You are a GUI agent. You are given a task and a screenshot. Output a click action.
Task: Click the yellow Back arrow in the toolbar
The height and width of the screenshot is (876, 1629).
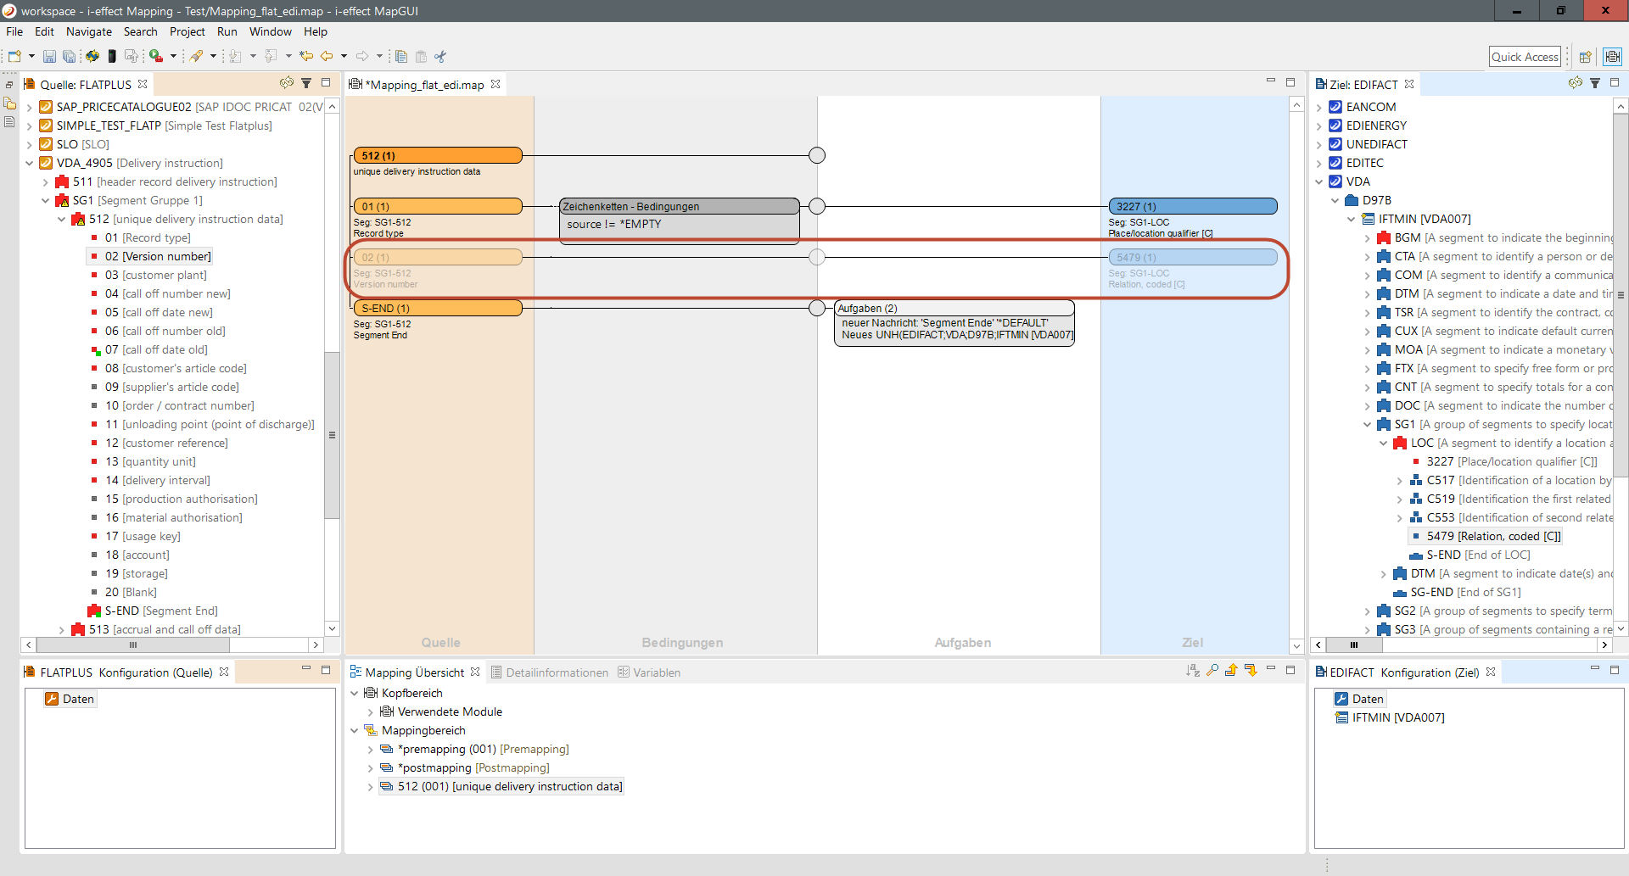point(327,57)
